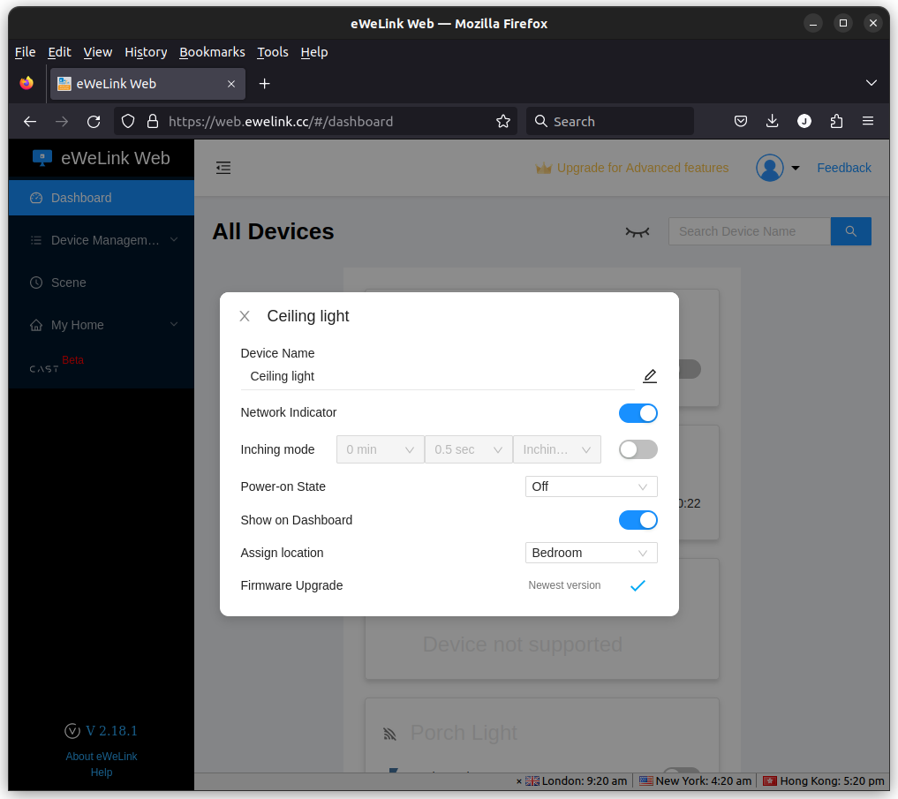Open the Bookmarks menu
The image size is (898, 799).
click(213, 52)
